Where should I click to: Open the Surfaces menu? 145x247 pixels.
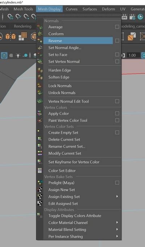[90, 9]
